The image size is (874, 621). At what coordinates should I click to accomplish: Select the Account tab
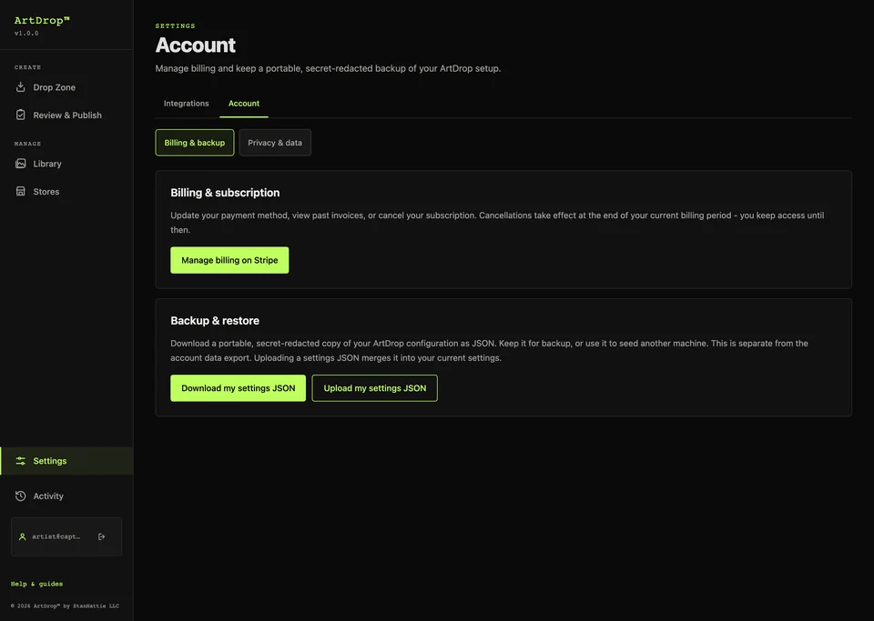[x=244, y=104]
